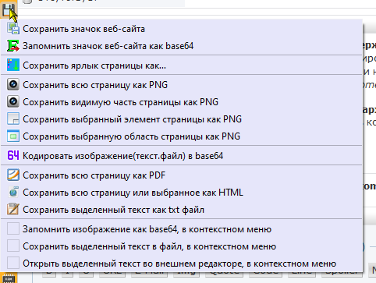Image resolution: width=376 pixels, height=283 pixels.
Task: Enable 'Запомнить изображение как base64' context menu checkbox
Action: pos(13,229)
